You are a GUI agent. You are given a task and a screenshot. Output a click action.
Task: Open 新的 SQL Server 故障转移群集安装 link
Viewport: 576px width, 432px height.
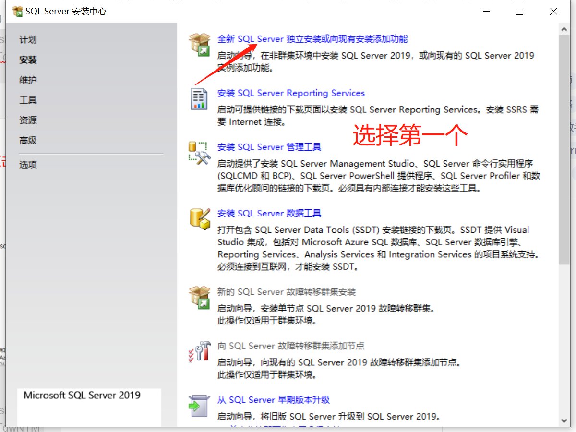pos(287,292)
